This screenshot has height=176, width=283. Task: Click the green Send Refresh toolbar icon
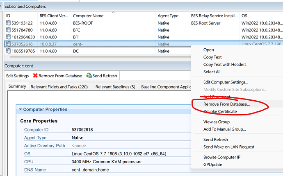89,76
